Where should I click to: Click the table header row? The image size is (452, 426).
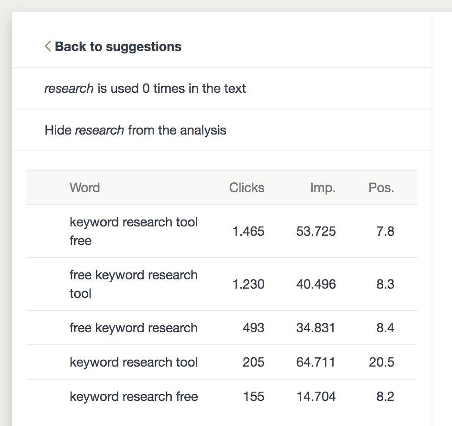(x=222, y=187)
